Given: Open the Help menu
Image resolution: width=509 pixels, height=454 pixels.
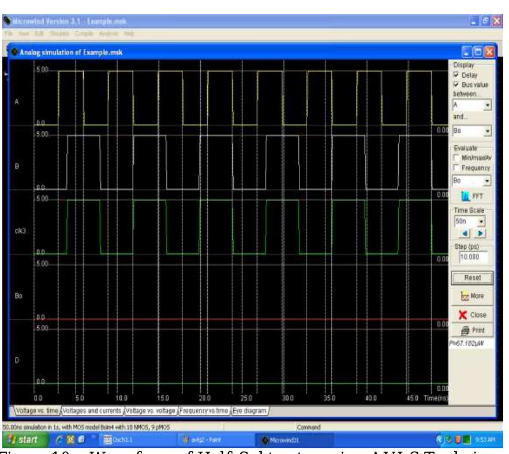Looking at the screenshot, I should [129, 33].
